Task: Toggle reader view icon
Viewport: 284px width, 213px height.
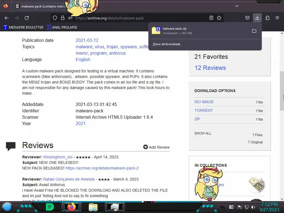Action: pos(211,18)
